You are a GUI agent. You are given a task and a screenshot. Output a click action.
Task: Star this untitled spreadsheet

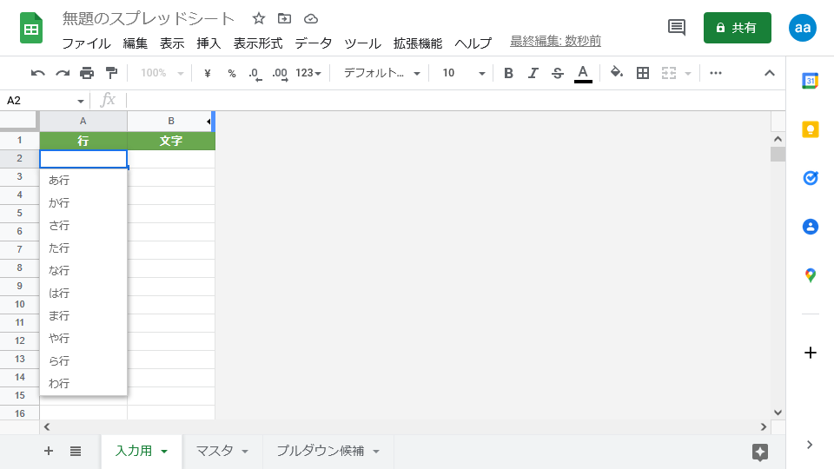[259, 18]
